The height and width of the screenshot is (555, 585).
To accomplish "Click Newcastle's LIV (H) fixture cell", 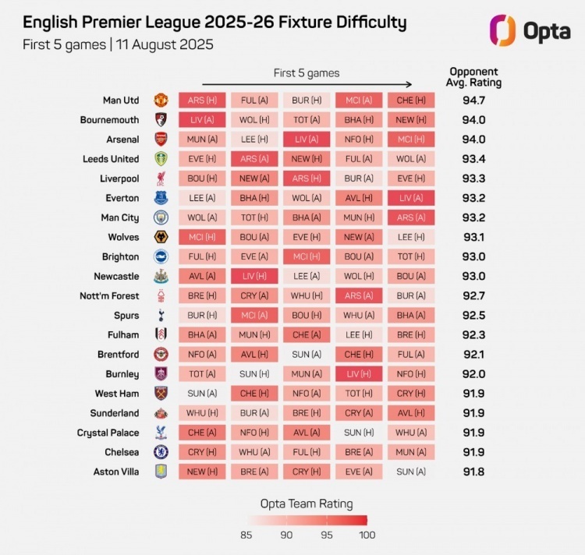I will pos(254,276).
